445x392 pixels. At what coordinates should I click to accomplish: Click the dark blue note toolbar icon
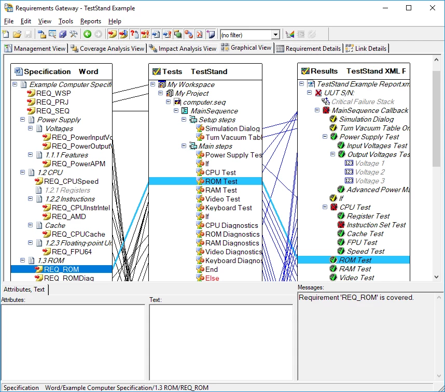click(211, 34)
